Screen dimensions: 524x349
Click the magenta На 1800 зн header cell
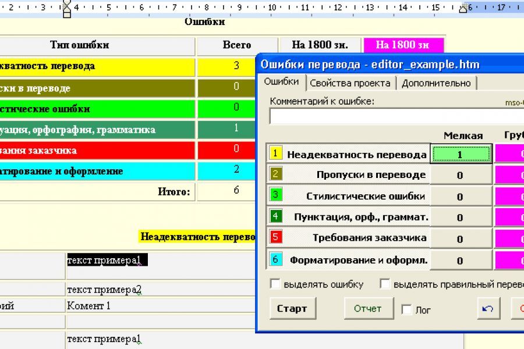click(x=403, y=45)
